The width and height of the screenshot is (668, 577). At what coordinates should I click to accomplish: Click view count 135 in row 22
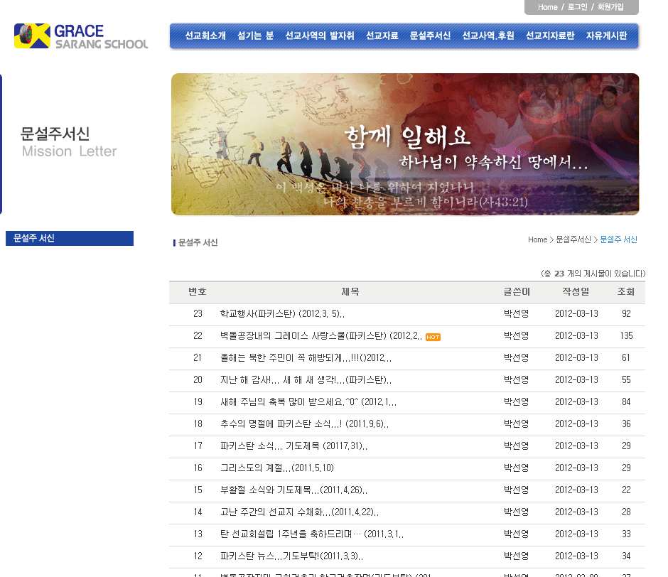point(626,336)
